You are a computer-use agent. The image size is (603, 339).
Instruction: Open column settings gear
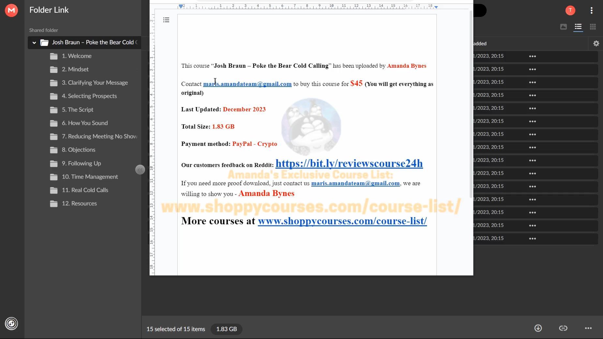point(596,43)
